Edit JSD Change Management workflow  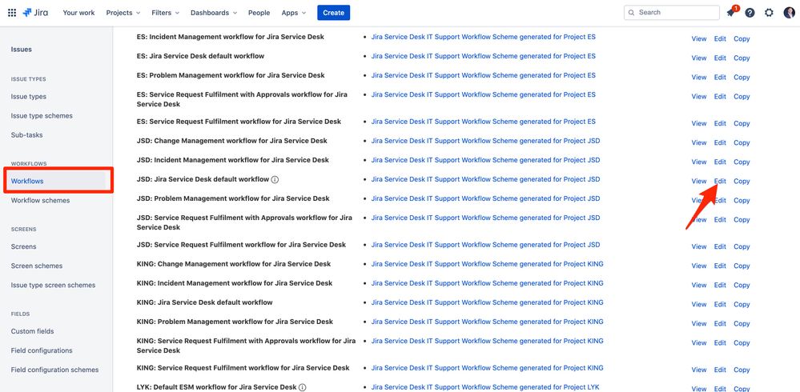click(x=720, y=142)
